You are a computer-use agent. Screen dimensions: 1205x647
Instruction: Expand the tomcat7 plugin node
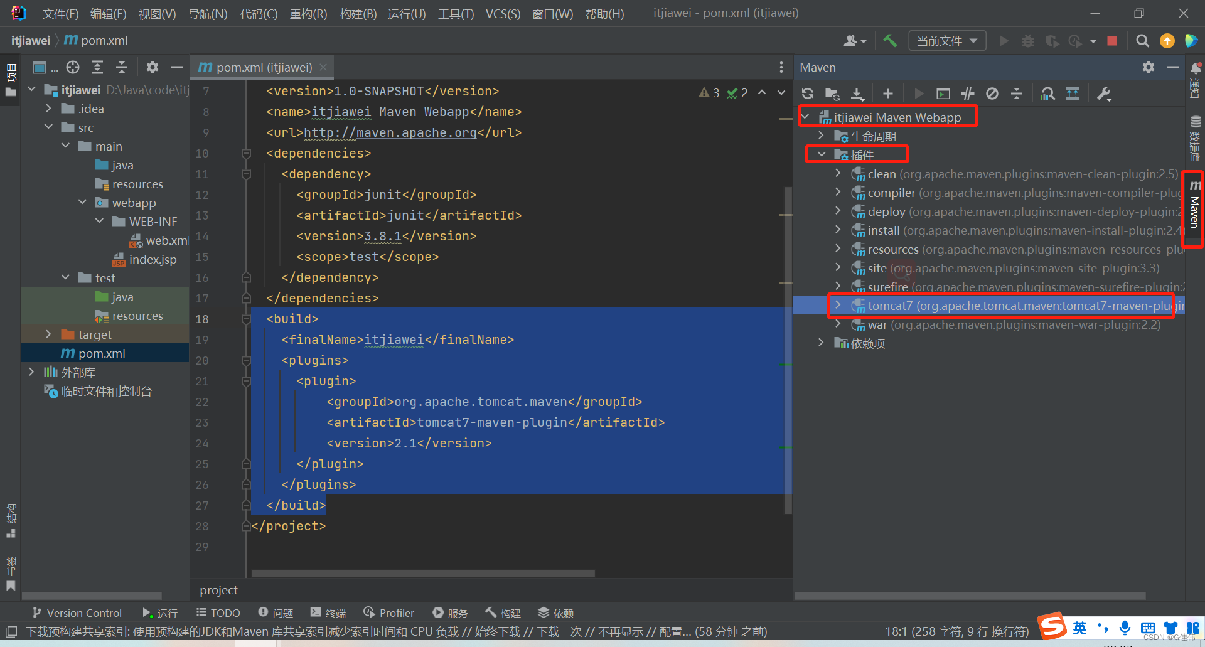[838, 306]
